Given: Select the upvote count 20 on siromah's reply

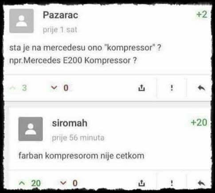Looking at the screenshot, I should pos(36,183).
